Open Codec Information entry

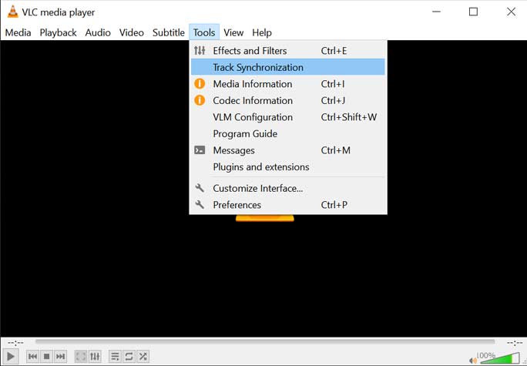coord(252,101)
